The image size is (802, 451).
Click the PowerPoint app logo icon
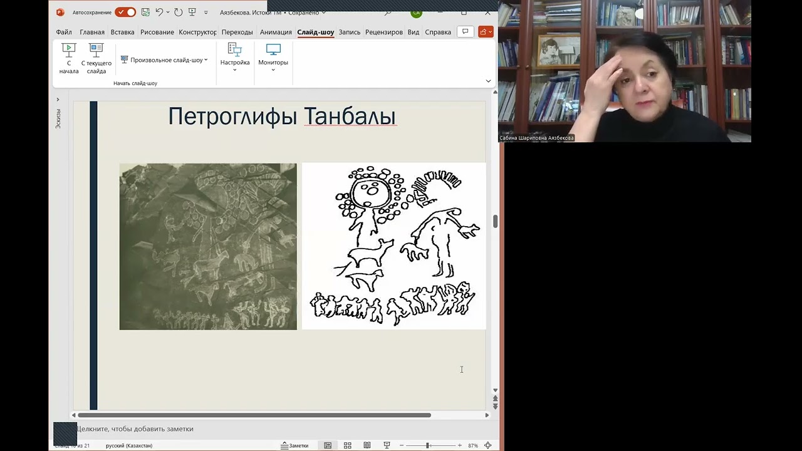60,12
